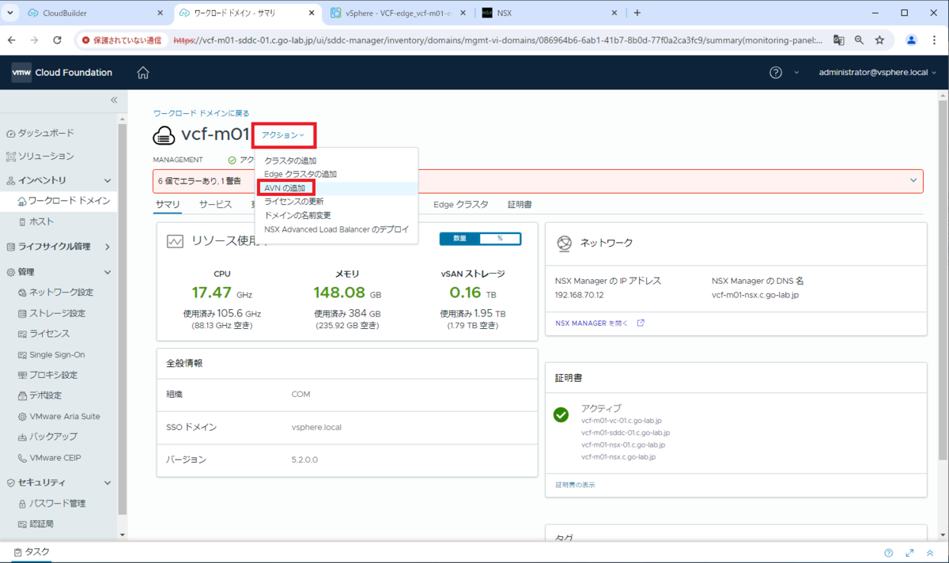This screenshot has height=563, width=949.
Task: Open the help question mark menu
Action: point(776,73)
